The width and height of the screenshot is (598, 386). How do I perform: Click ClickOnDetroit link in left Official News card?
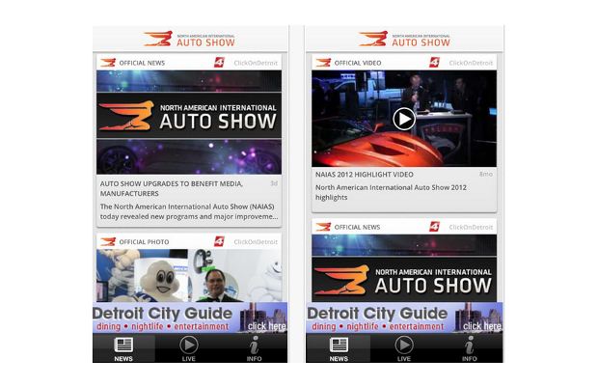tap(256, 63)
